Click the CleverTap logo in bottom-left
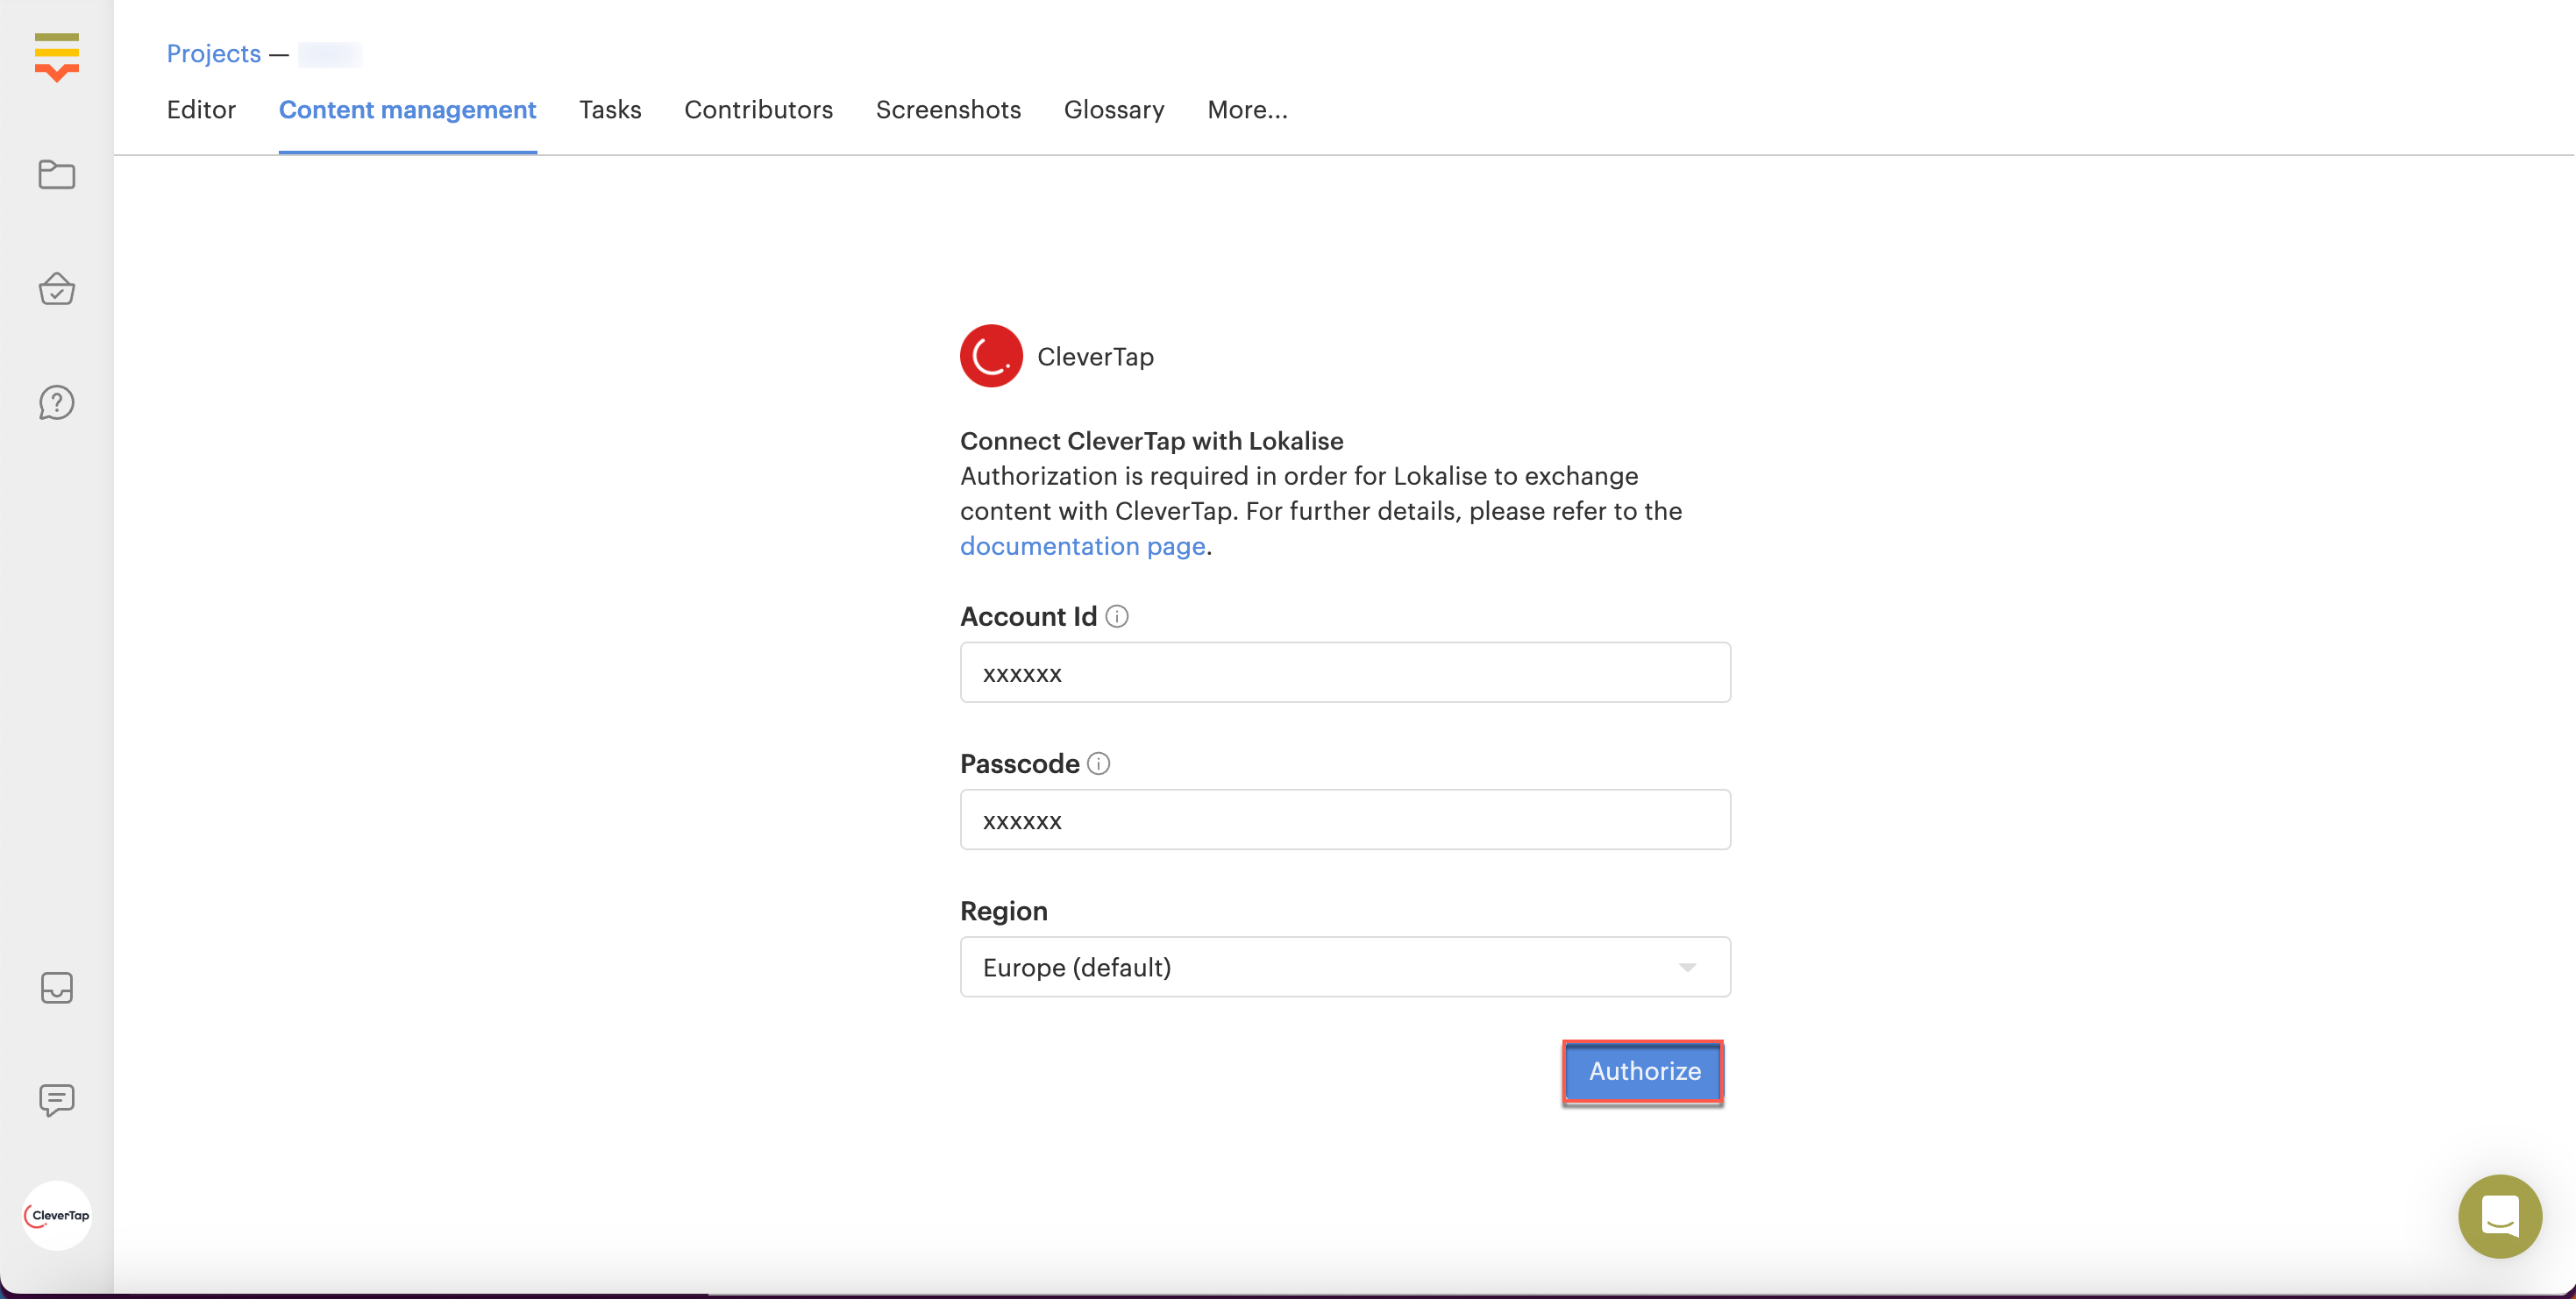This screenshot has width=2576, height=1299. pos(58,1213)
